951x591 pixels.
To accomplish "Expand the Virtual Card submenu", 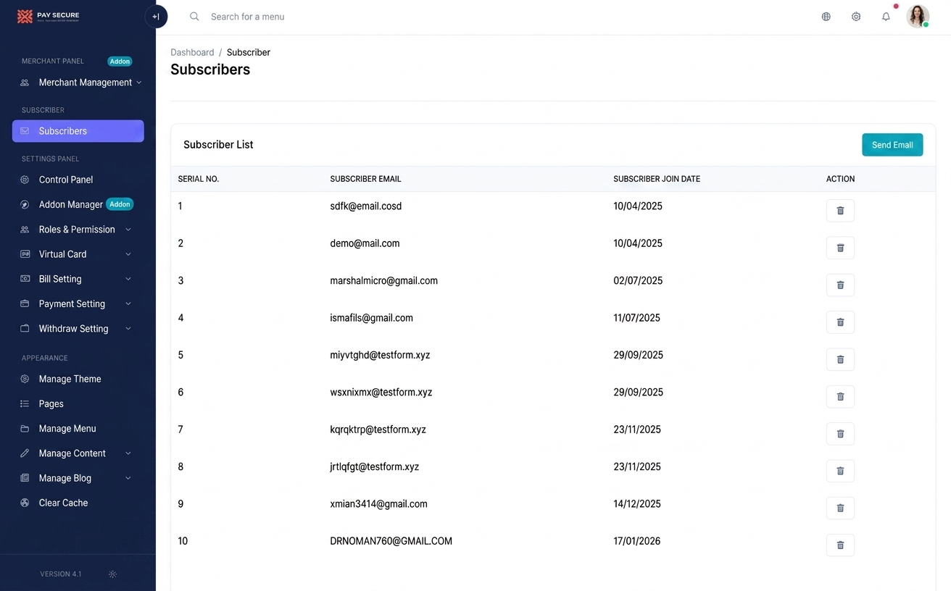I will tap(78, 254).
